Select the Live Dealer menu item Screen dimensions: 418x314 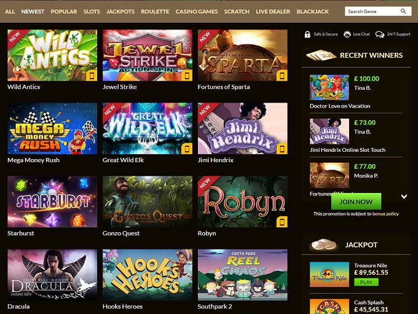point(273,12)
